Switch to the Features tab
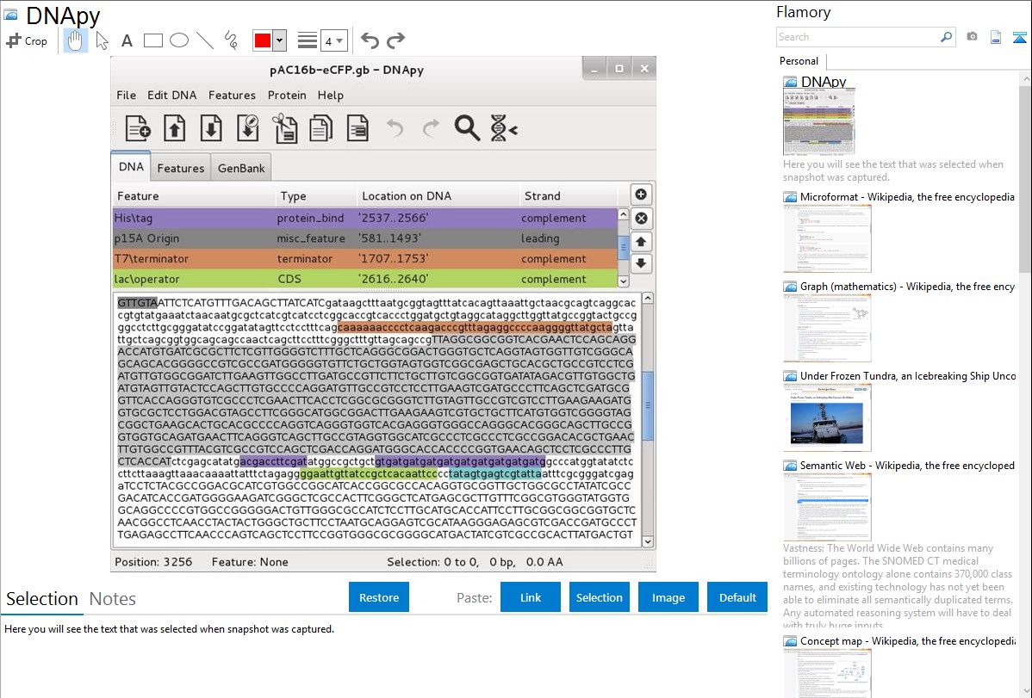 (181, 168)
